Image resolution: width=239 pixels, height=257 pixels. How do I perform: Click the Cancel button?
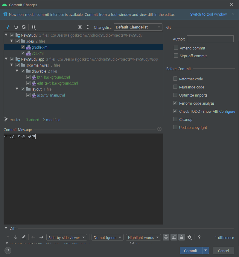coord(223,250)
